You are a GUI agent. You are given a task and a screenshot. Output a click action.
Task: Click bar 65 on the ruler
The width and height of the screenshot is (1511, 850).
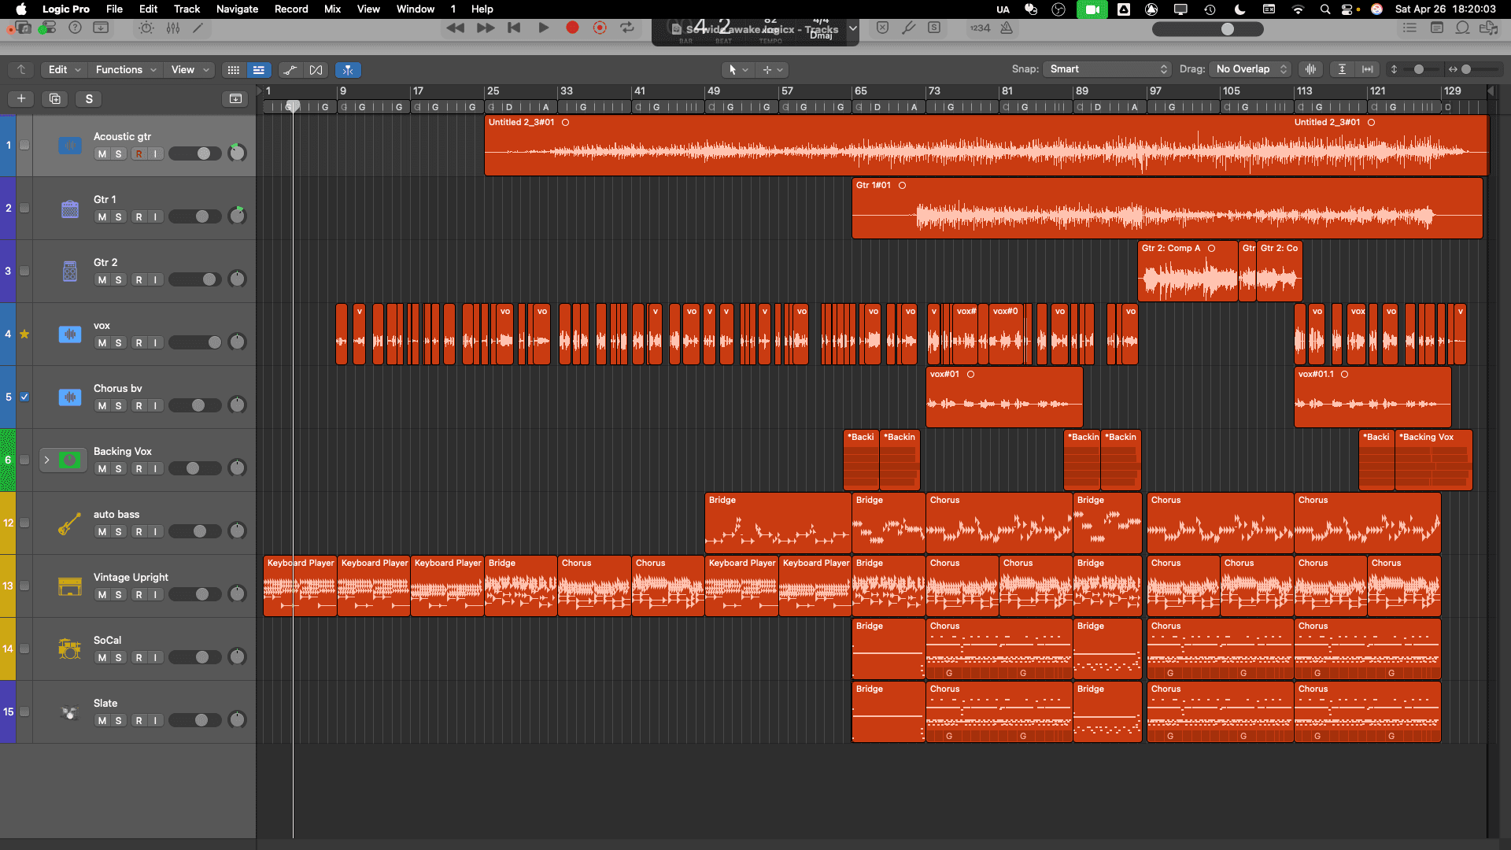click(861, 91)
